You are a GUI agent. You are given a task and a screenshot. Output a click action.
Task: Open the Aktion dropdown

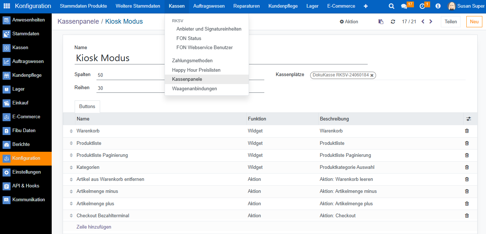[x=349, y=22]
